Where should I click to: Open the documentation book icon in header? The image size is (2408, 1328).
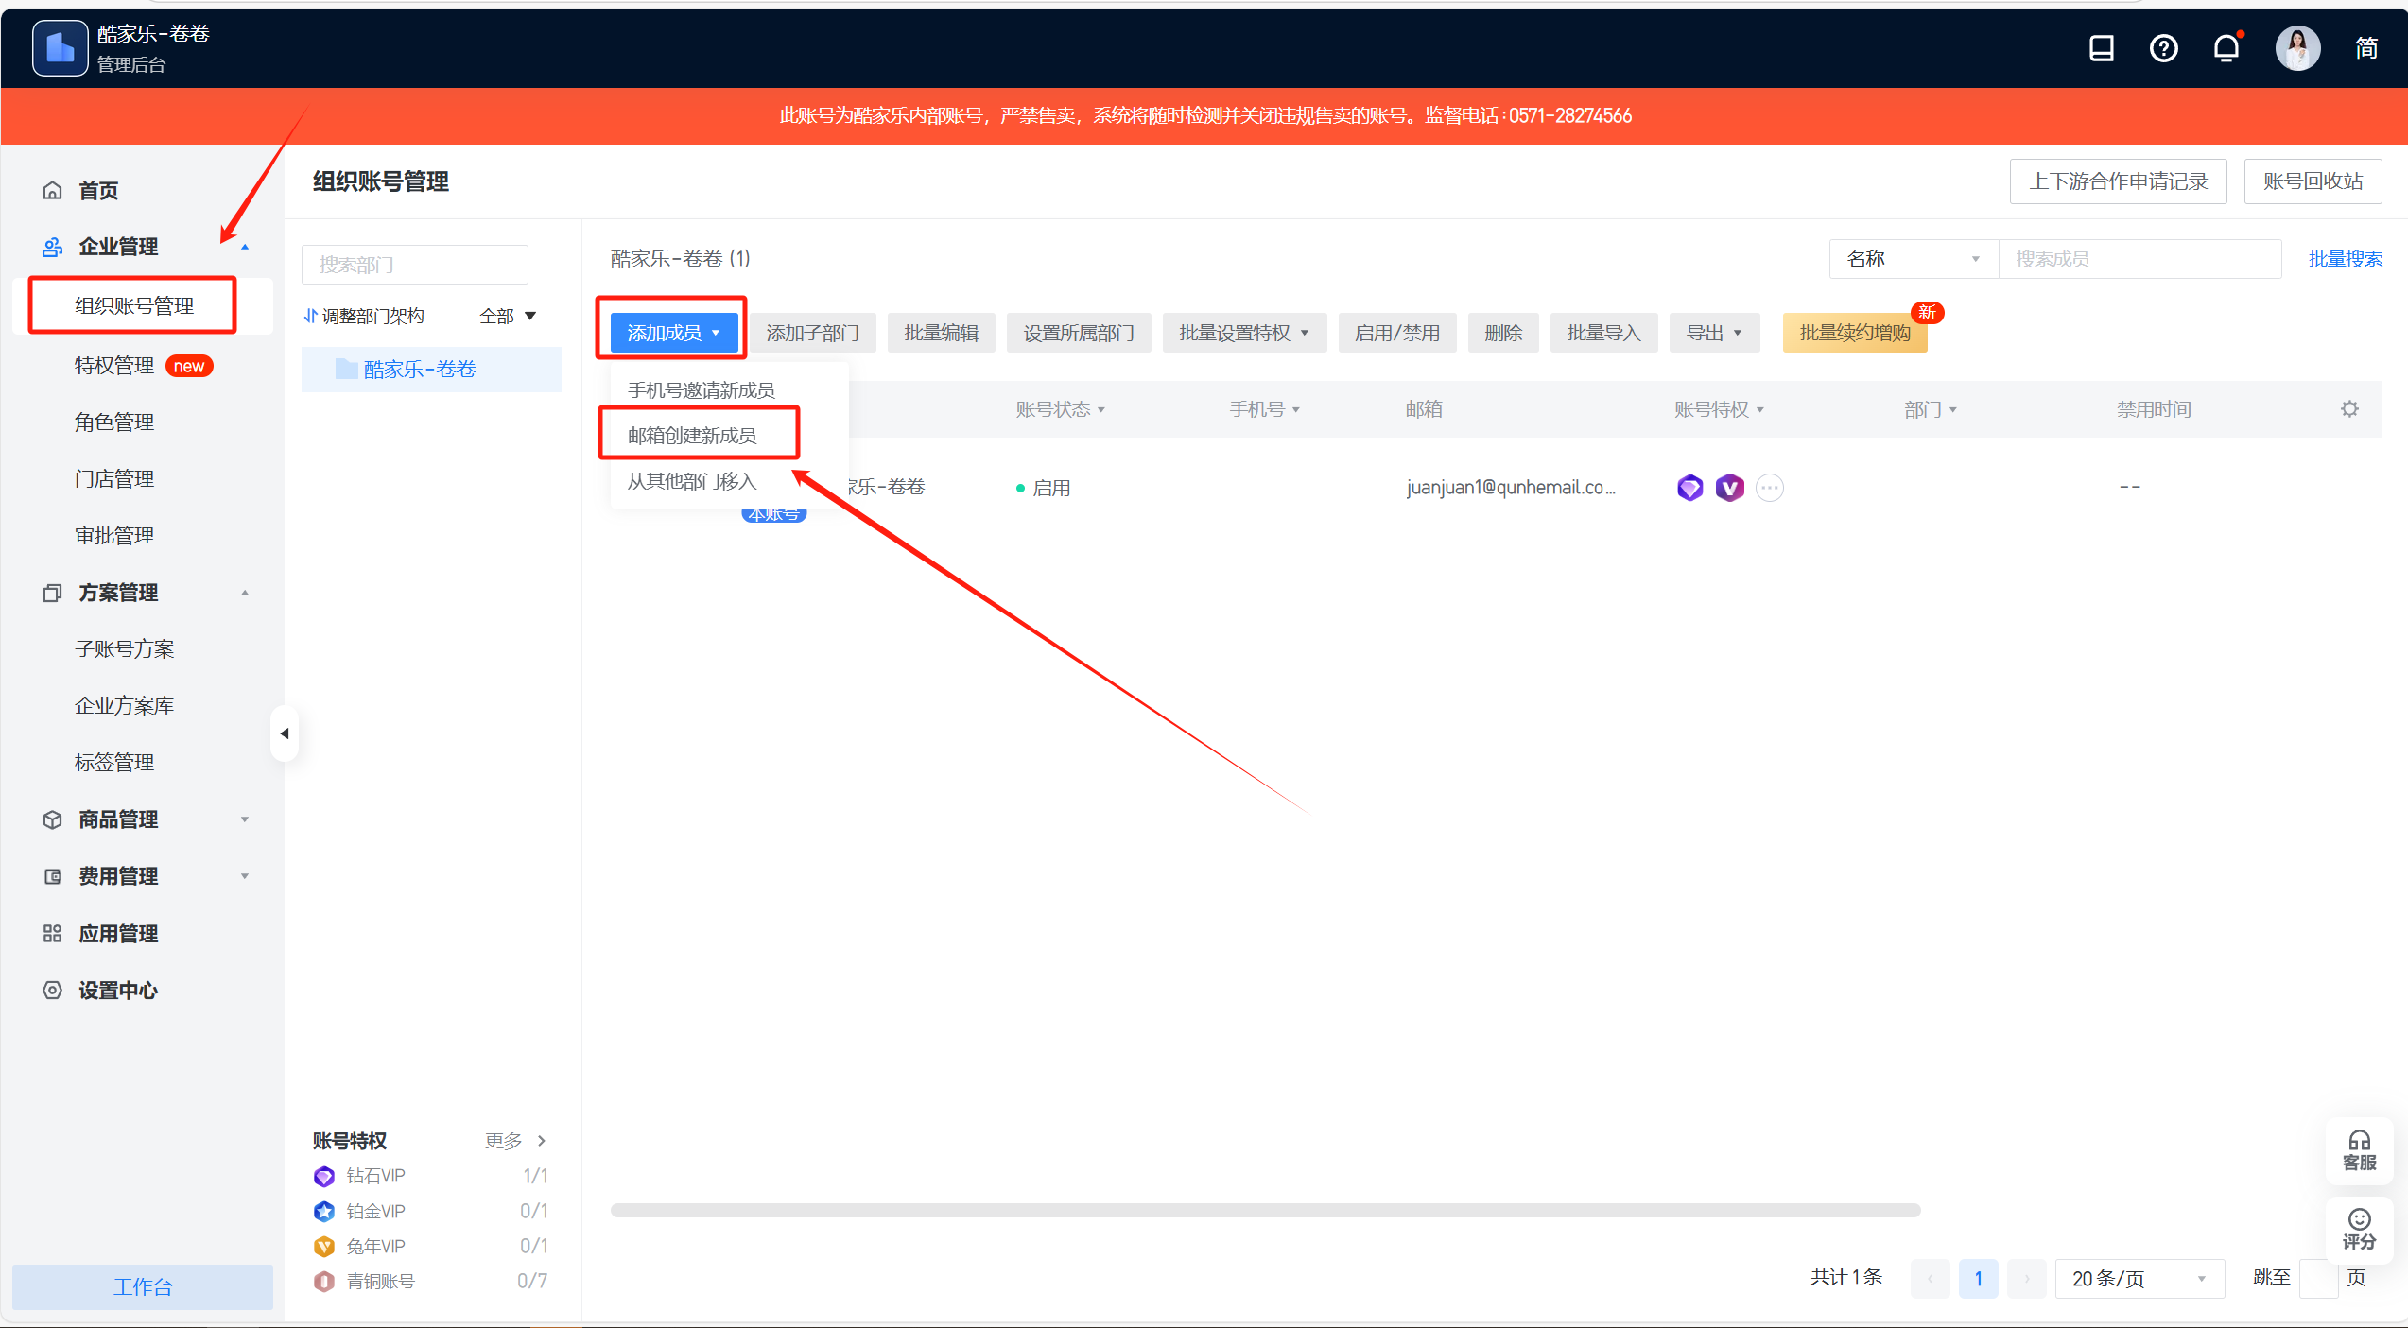click(x=2101, y=48)
